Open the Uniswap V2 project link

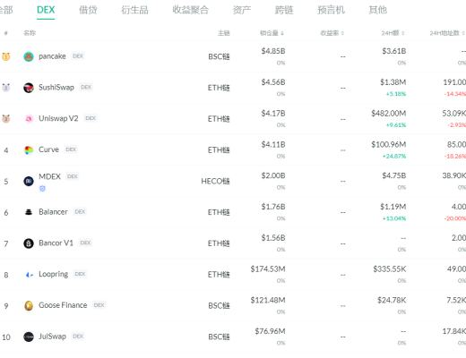pos(58,118)
